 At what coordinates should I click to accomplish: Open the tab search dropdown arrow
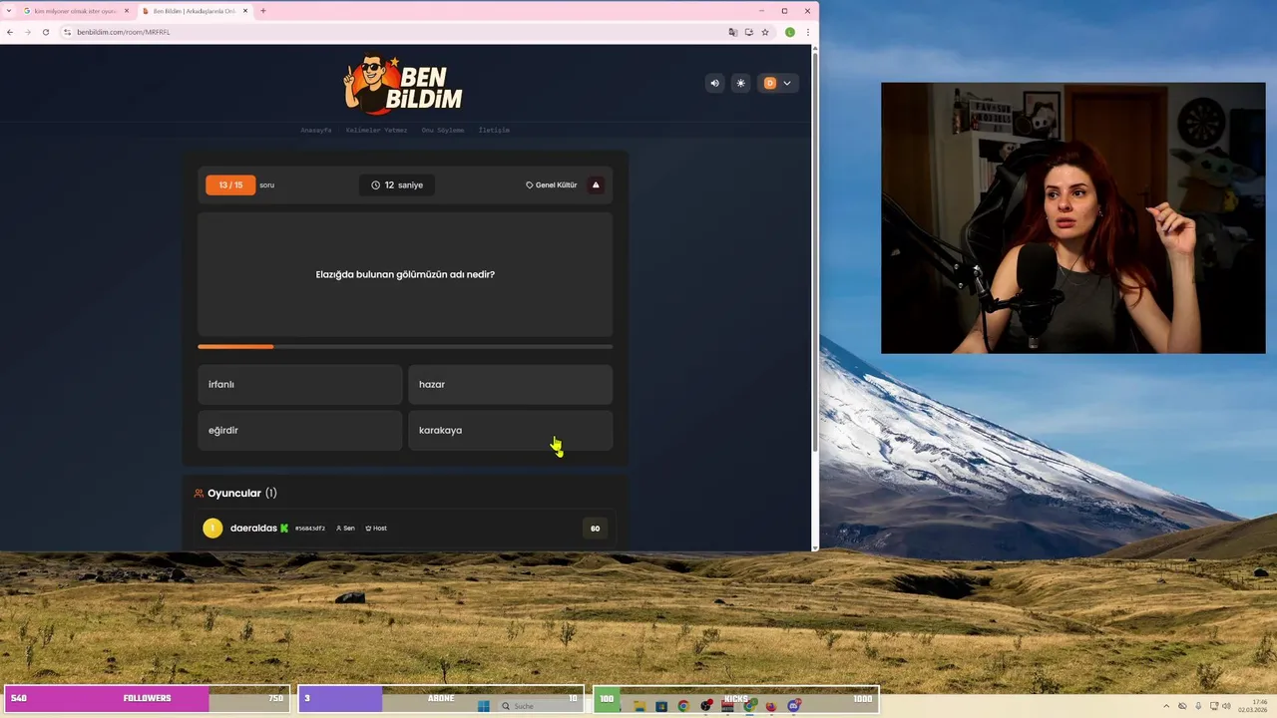tap(8, 11)
